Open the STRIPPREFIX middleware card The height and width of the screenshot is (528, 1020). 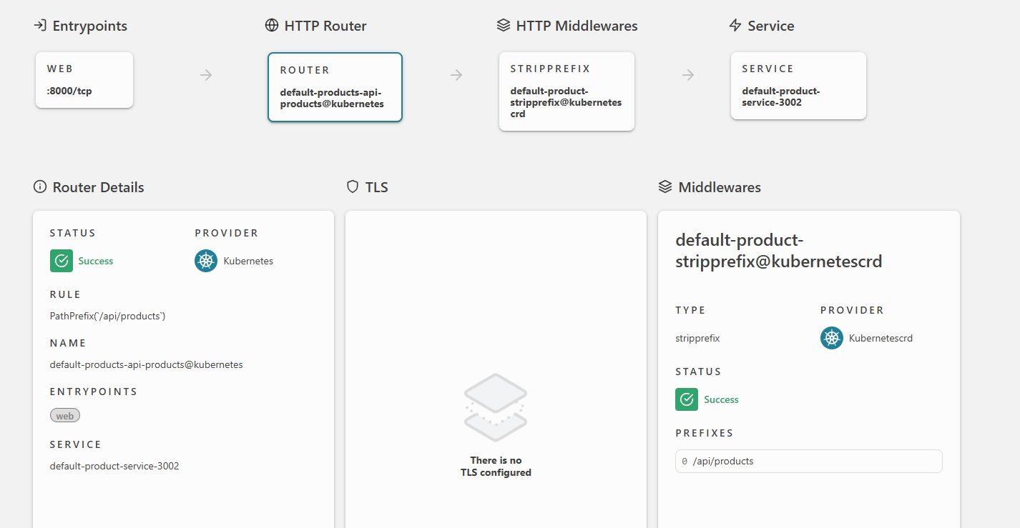[x=567, y=91]
